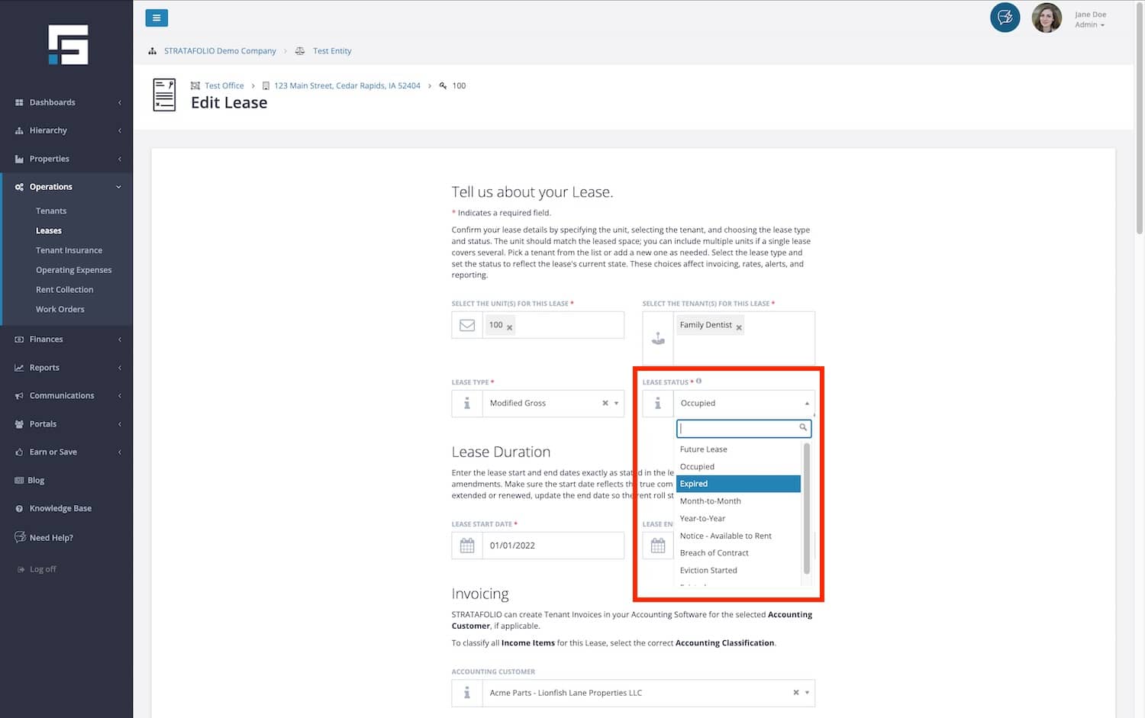The height and width of the screenshot is (718, 1145).
Task: Click the lease status search field
Action: click(x=739, y=428)
